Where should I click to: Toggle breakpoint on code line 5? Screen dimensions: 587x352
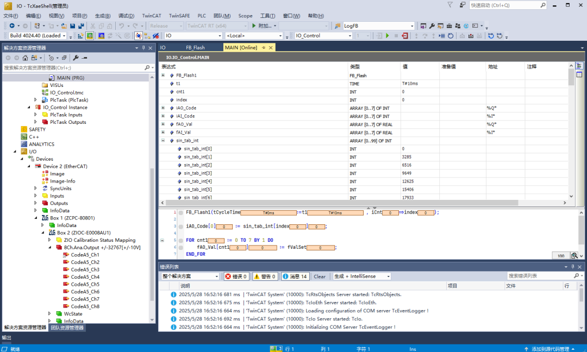pyautogui.click(x=181, y=240)
